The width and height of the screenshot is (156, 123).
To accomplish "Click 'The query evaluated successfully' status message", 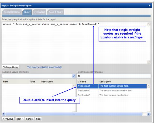I will 44,67.
